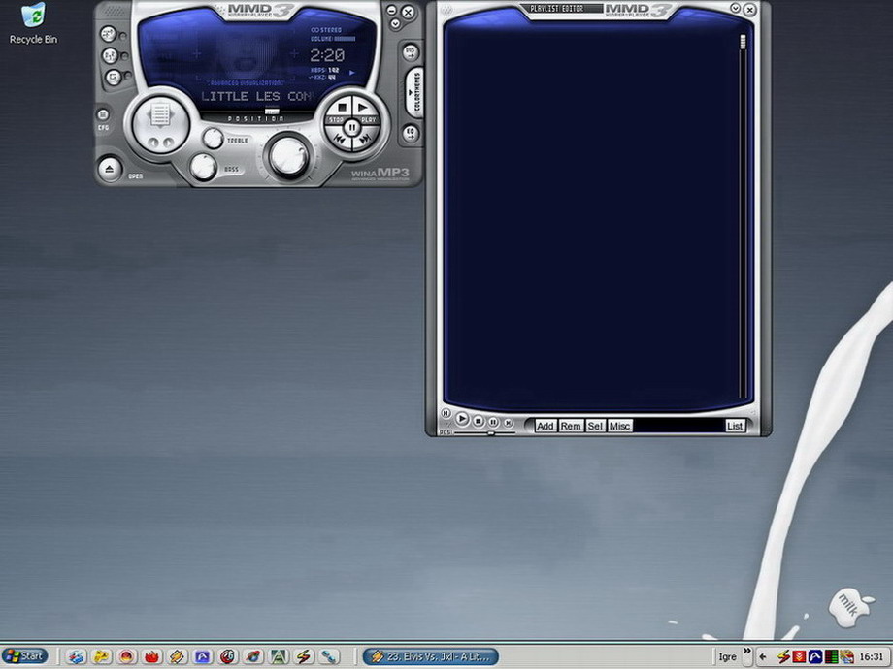893x669 pixels.
Task: Click the Open eject icon
Action: pos(110,169)
